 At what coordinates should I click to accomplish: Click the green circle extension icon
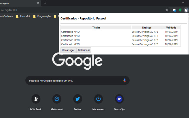[x=180, y=10]
